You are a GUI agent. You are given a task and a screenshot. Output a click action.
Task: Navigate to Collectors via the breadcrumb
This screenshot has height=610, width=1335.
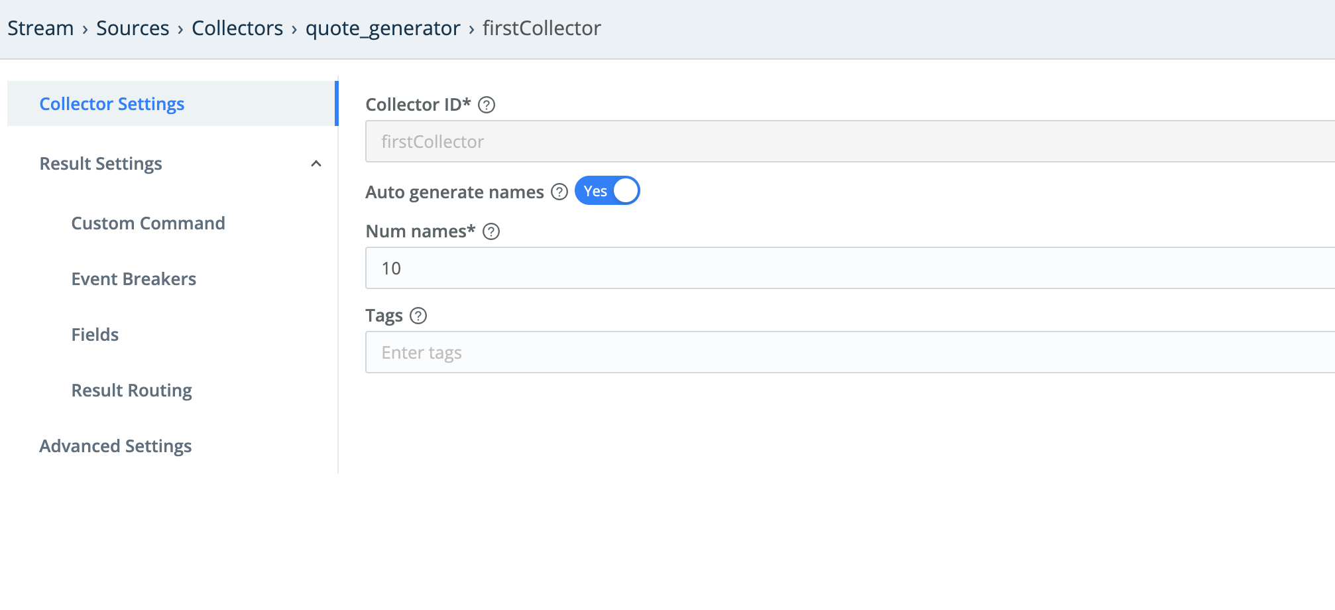(237, 28)
